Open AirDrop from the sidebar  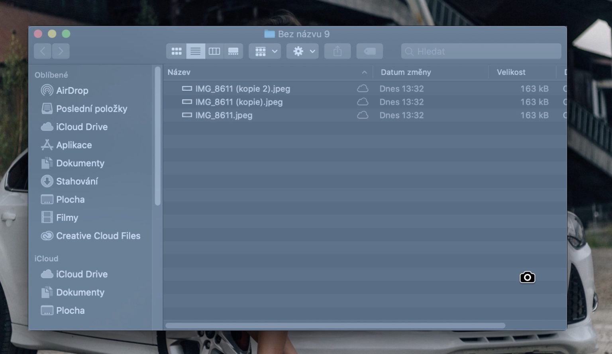tap(73, 90)
